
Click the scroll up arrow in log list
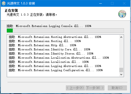coord(121,37)
